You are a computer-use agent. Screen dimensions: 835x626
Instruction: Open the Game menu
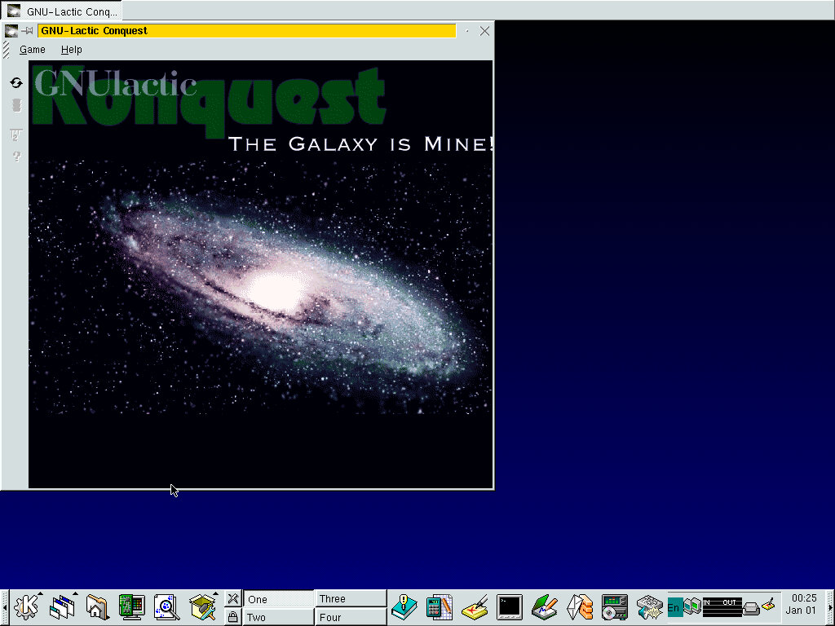click(x=33, y=50)
